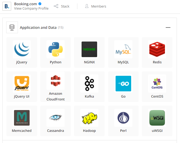Click the NGINX text label
This screenshot has height=143, width=180.
coord(89,62)
